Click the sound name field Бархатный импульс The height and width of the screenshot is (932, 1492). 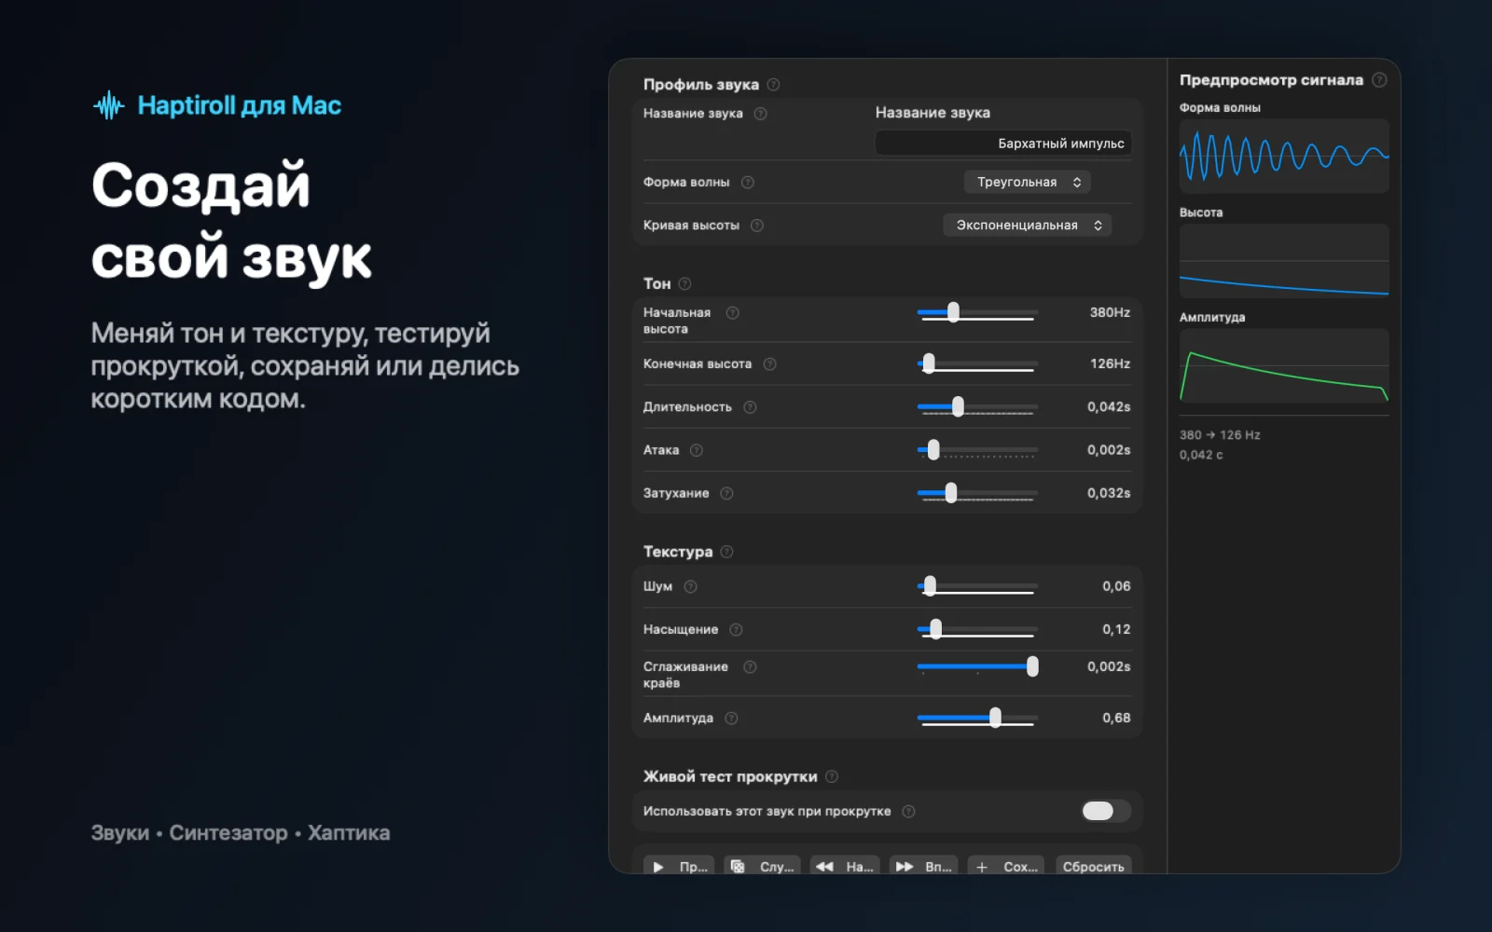tap(1003, 144)
